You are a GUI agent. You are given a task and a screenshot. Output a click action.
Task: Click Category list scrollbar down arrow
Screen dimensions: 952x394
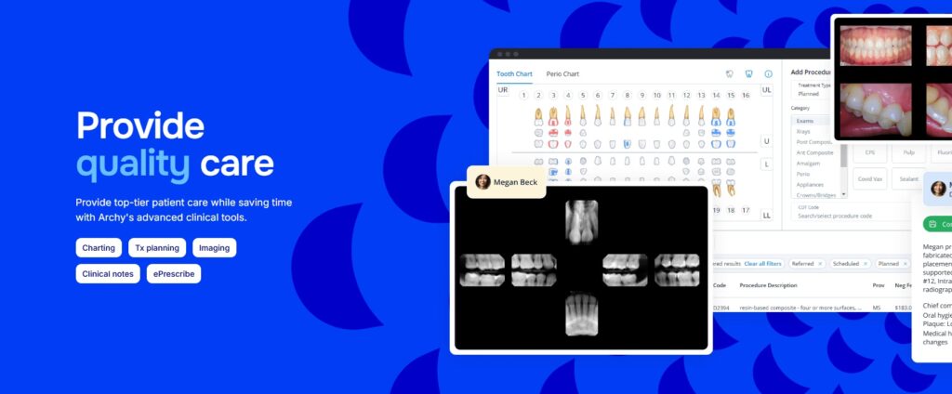(843, 195)
